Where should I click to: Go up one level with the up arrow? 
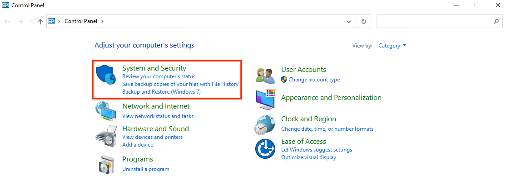pos(40,22)
